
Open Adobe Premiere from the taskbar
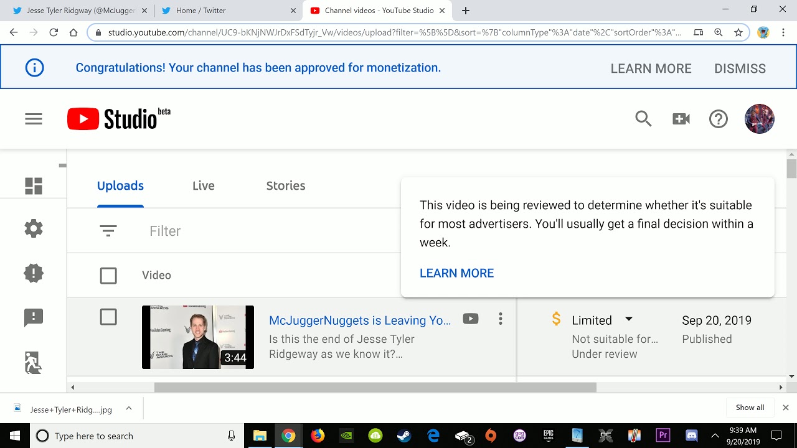point(663,436)
